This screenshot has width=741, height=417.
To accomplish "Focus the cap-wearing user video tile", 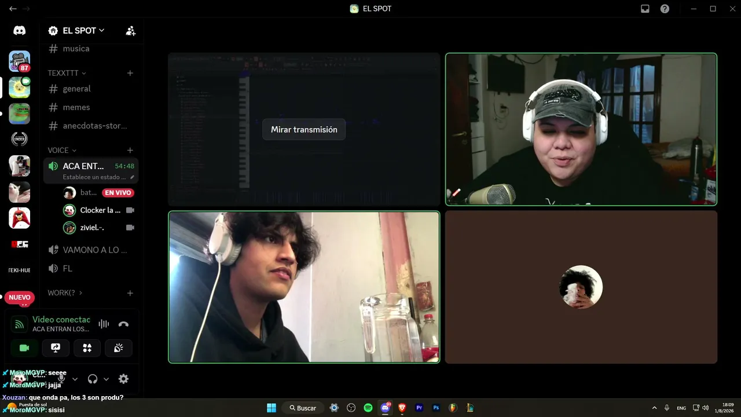I will tap(581, 130).
